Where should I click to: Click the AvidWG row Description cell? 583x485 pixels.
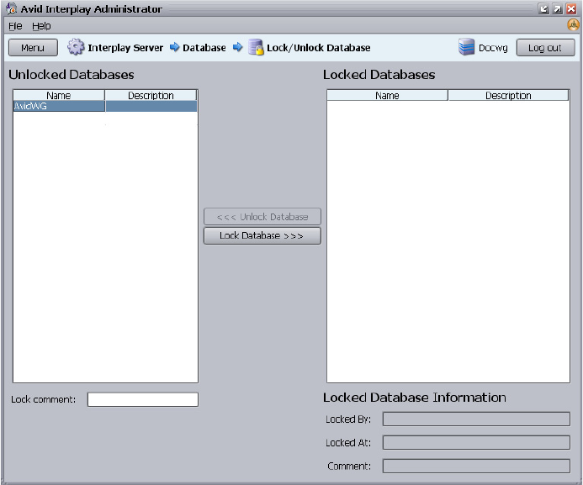pos(151,106)
